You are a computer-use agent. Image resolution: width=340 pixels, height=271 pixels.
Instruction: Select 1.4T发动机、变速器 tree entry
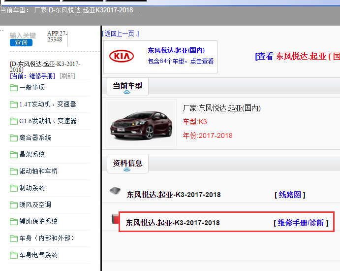pos(48,104)
